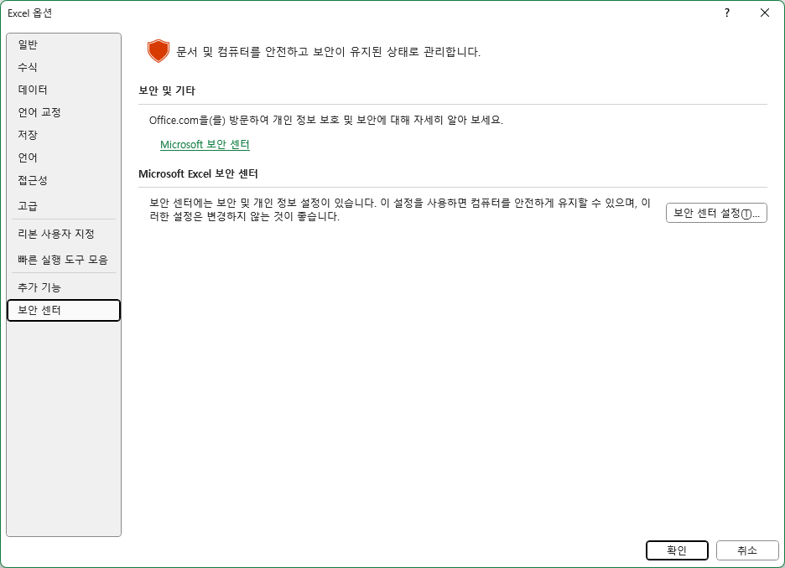
Task: Follow the Microsoft 보안 센터 link
Action: [x=205, y=144]
